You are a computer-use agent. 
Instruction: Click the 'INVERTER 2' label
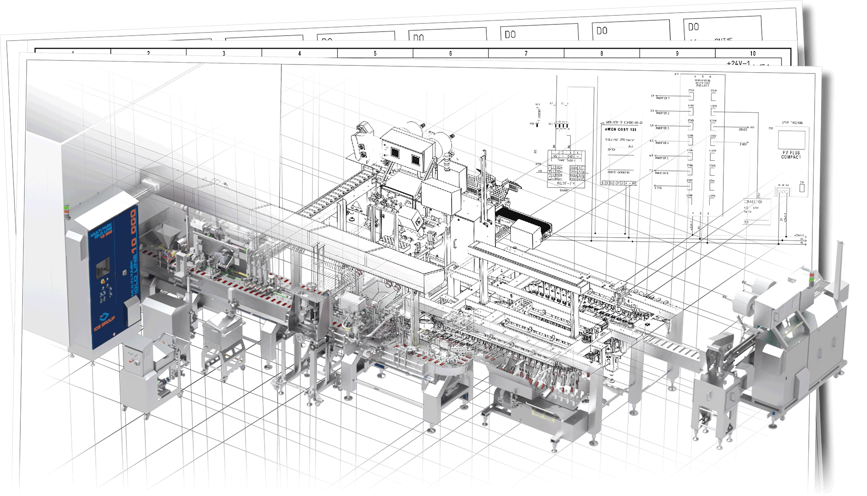663,113
